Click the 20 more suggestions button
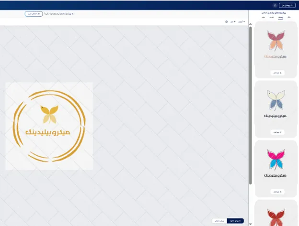 pos(34,14)
